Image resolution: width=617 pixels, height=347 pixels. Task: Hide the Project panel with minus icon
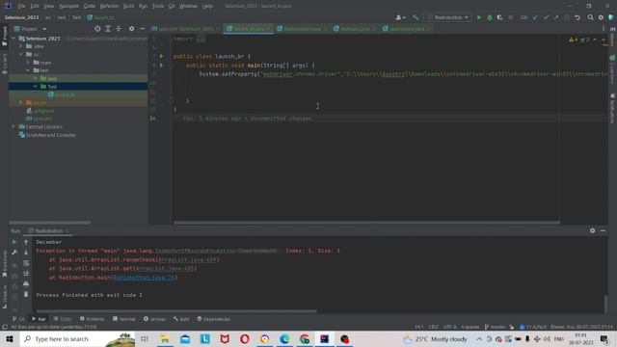click(142, 29)
